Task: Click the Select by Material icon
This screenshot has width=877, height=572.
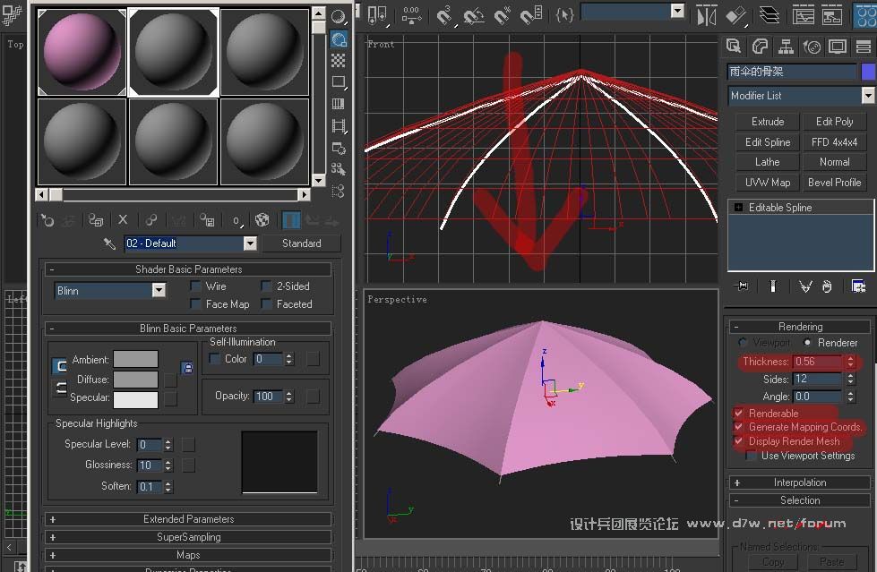Action: coord(339,169)
